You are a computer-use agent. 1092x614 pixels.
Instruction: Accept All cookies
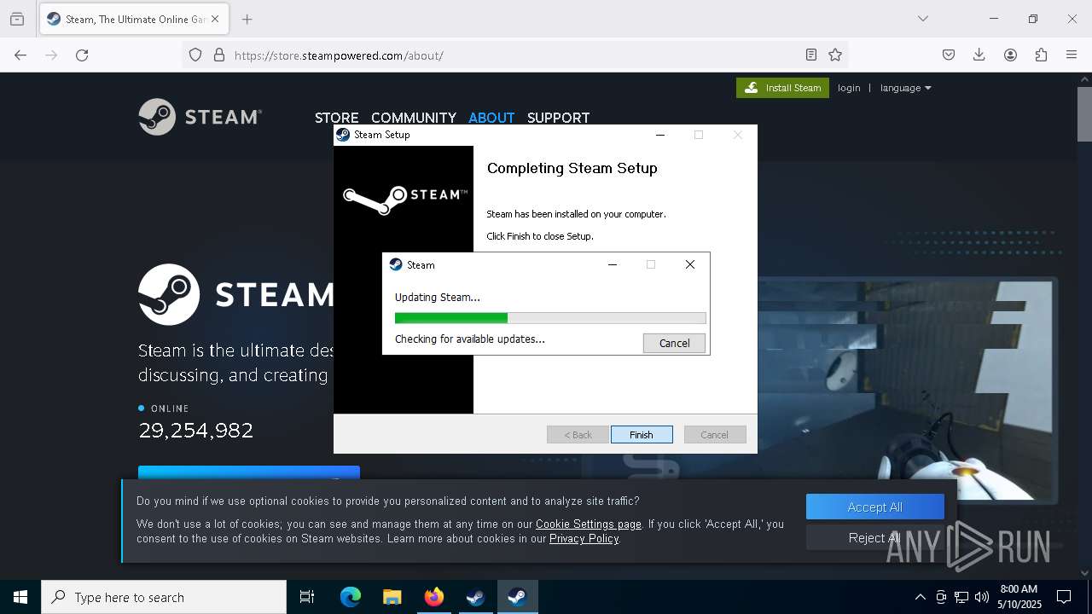click(874, 507)
